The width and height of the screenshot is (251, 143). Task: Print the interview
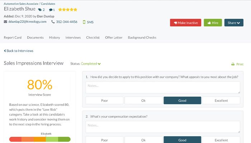(237, 64)
